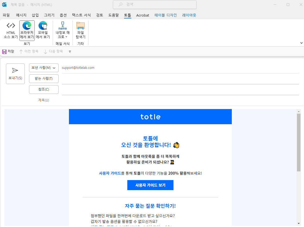Click the Outlook app icon in title bar

point(4,5)
